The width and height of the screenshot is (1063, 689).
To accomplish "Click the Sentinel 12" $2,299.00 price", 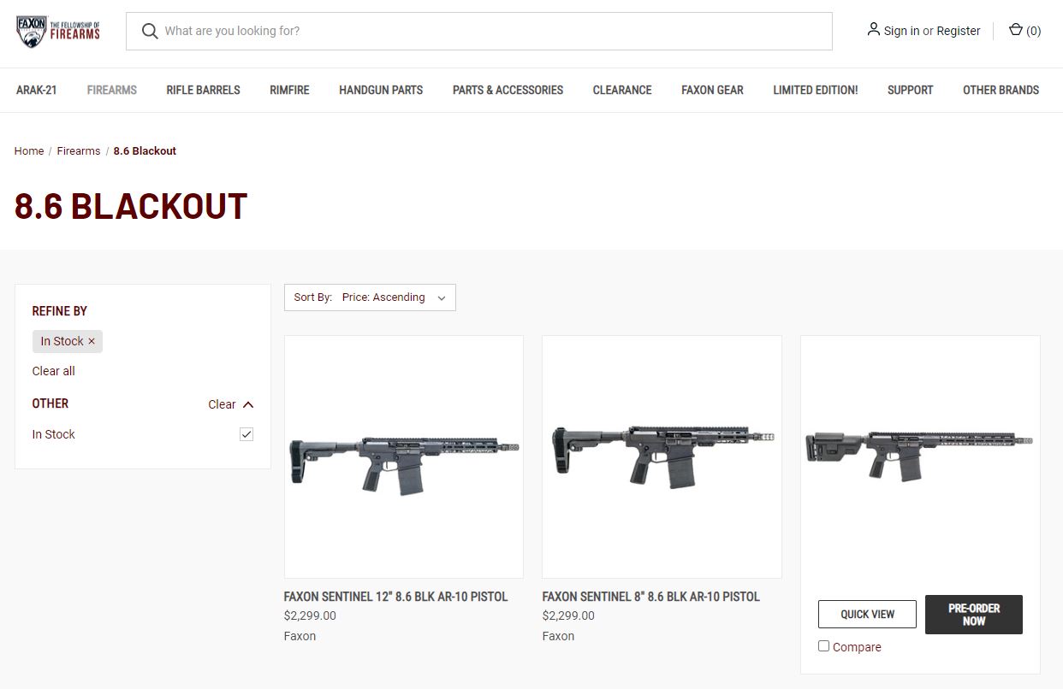I will coord(310,615).
